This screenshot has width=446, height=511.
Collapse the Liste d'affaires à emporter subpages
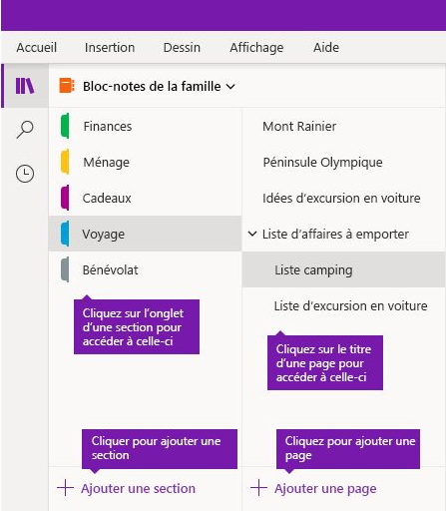point(252,234)
